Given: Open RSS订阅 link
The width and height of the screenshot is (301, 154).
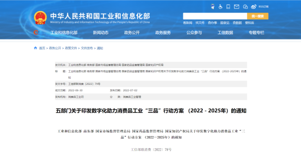Looking at the screenshot, I should pyautogui.click(x=263, y=7).
